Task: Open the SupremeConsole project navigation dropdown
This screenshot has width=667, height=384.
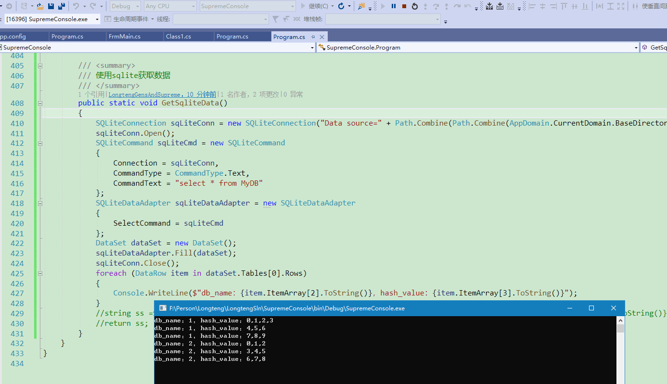Action: click(157, 47)
